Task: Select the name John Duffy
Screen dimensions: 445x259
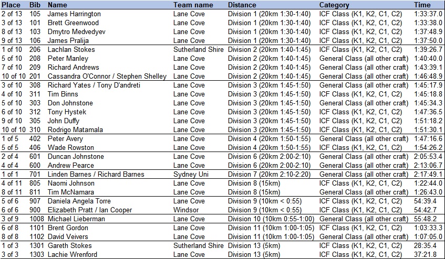Action: [63, 121]
